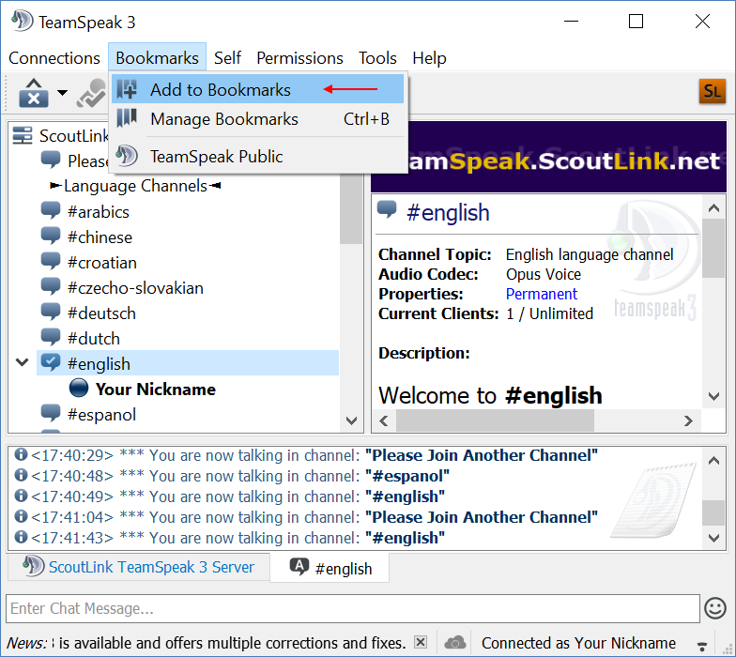Dismiss the news ticker with its X button
Image resolution: width=736 pixels, height=657 pixels.
[x=421, y=642]
